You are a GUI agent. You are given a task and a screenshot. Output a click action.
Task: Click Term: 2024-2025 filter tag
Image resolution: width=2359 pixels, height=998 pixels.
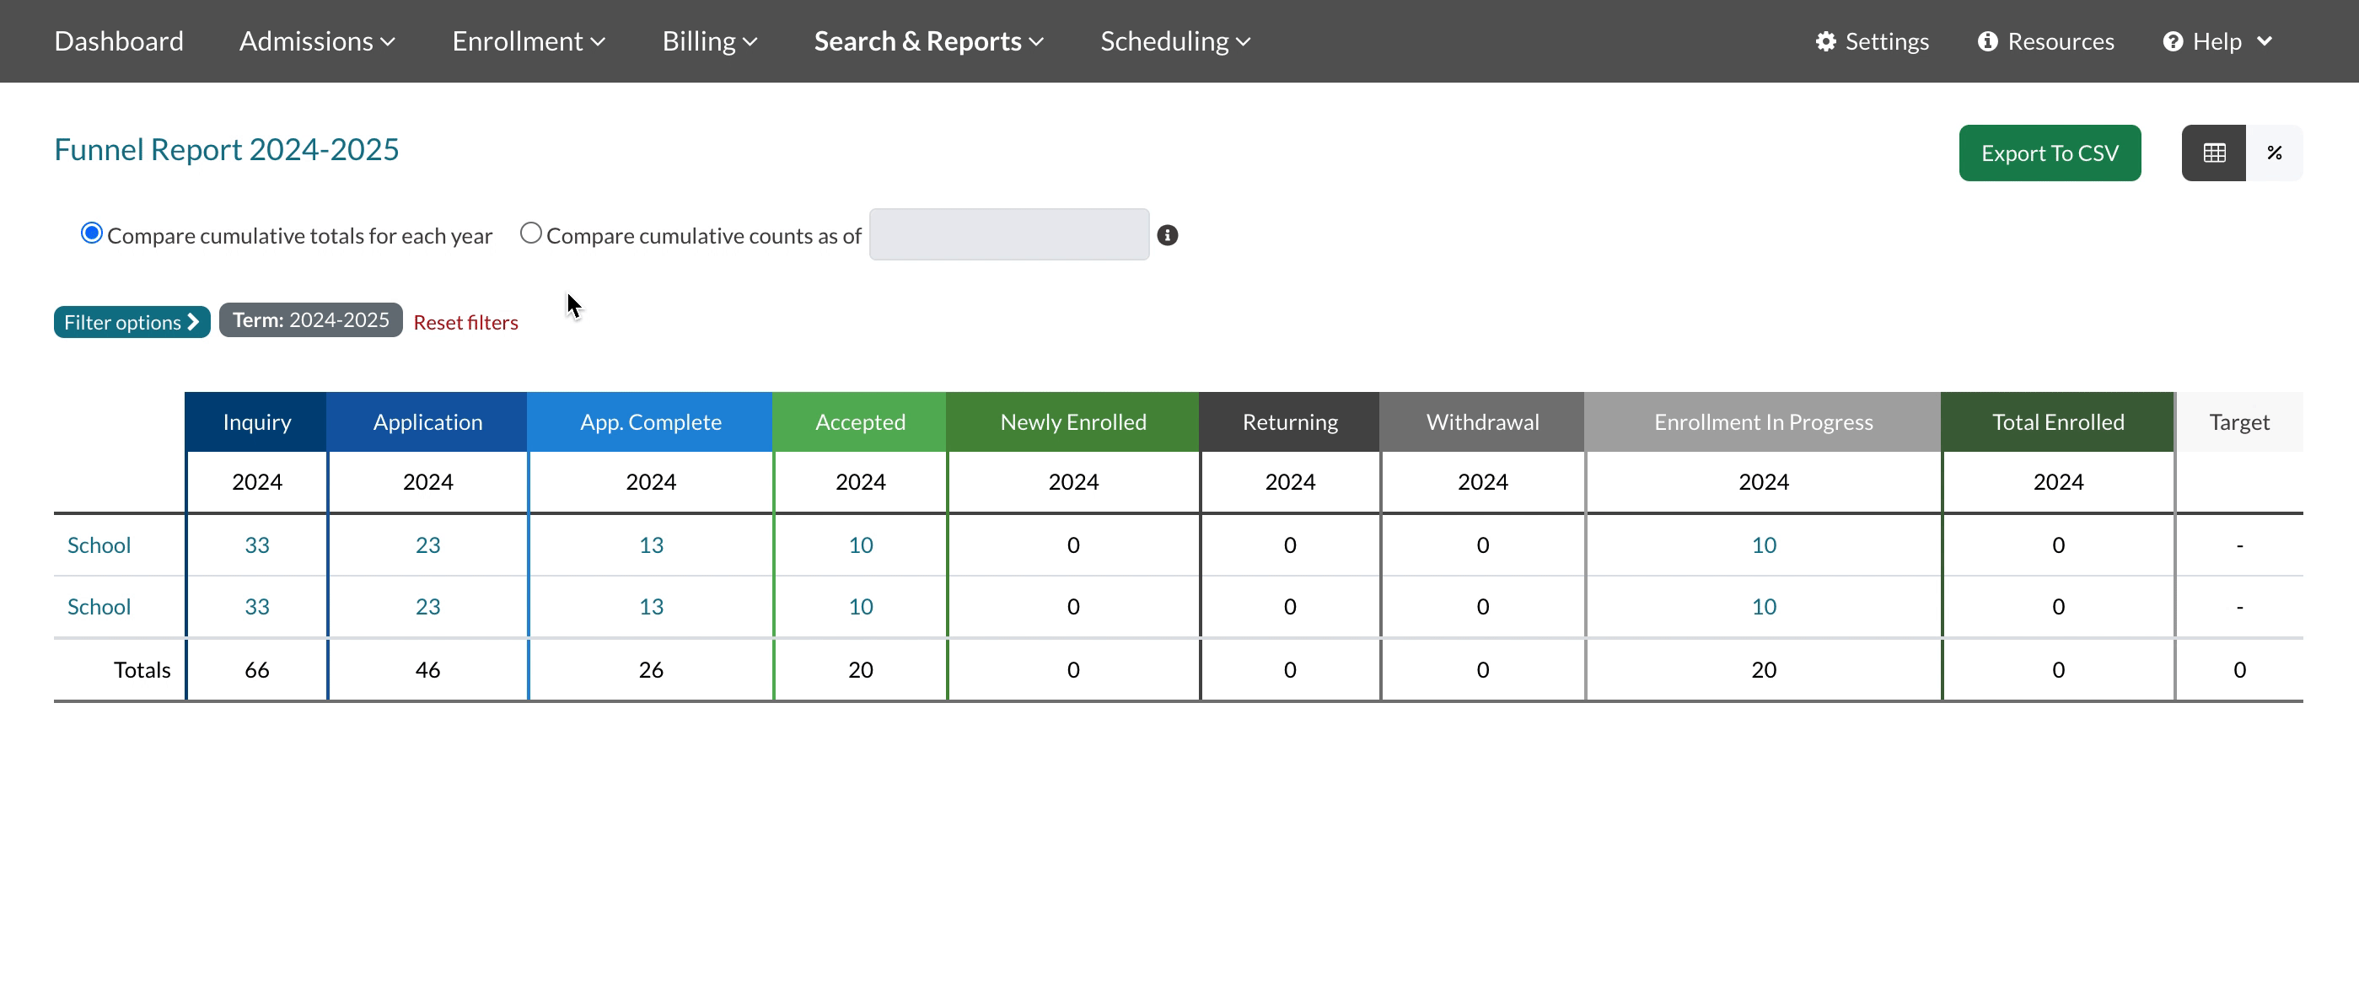coord(310,320)
